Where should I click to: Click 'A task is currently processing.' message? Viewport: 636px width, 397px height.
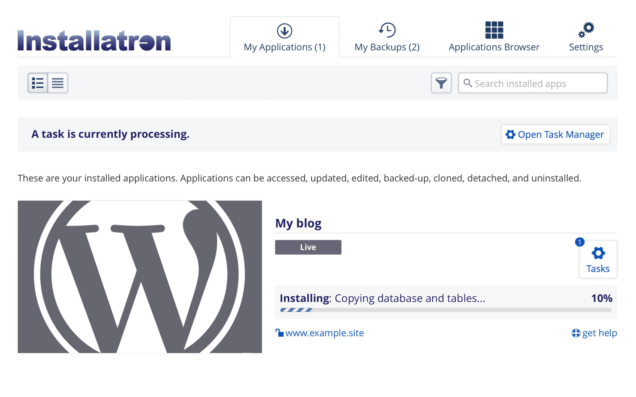pyautogui.click(x=110, y=134)
